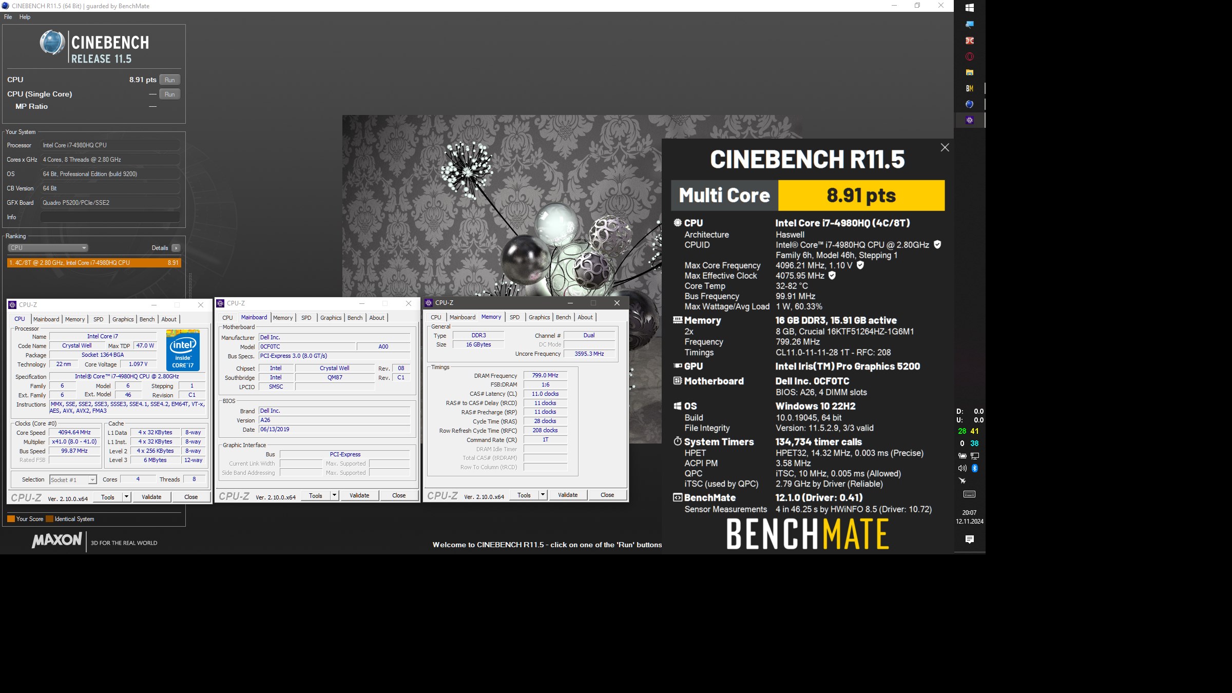Viewport: 1232px width, 693px height.
Task: Open the notification action center icon
Action: click(x=969, y=539)
